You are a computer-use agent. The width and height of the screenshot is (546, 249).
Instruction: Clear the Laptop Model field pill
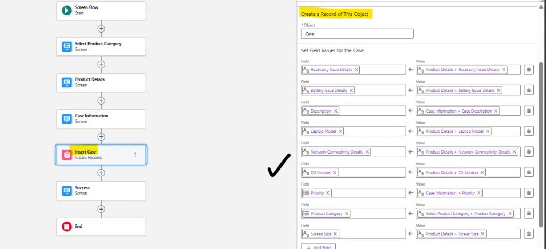[x=341, y=131]
